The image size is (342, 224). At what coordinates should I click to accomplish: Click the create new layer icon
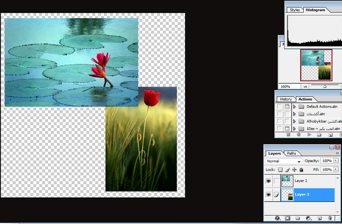click(320, 217)
